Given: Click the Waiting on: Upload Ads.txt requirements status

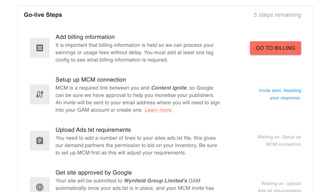Looking at the screenshot, I should (280, 187).
